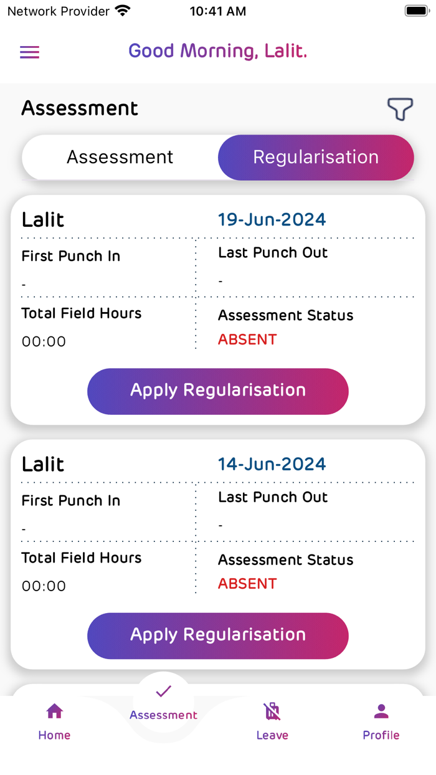Toggle to Assessment view in segmented control
Image resolution: width=436 pixels, height=775 pixels.
[120, 157]
